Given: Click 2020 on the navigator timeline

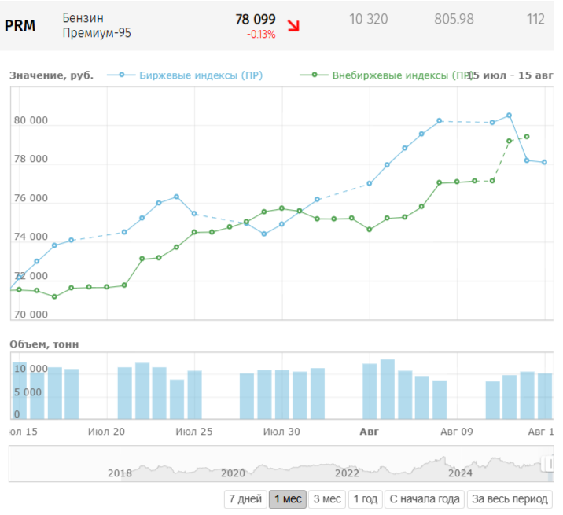Looking at the screenshot, I should [x=233, y=473].
